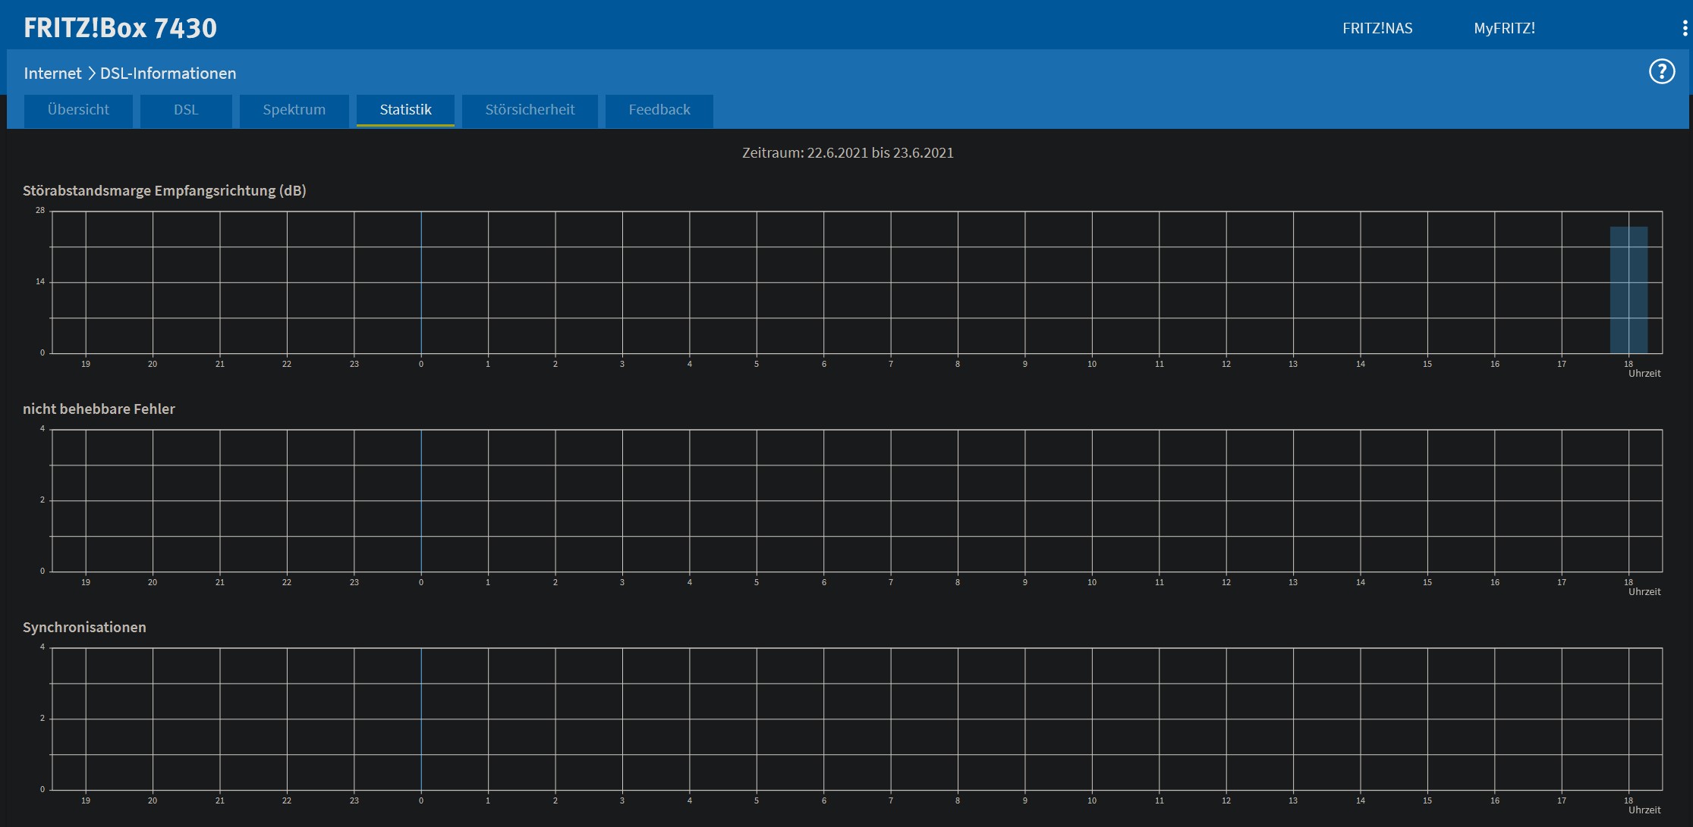The image size is (1693, 827).
Task: Open the three-dot options menu
Action: (1685, 28)
